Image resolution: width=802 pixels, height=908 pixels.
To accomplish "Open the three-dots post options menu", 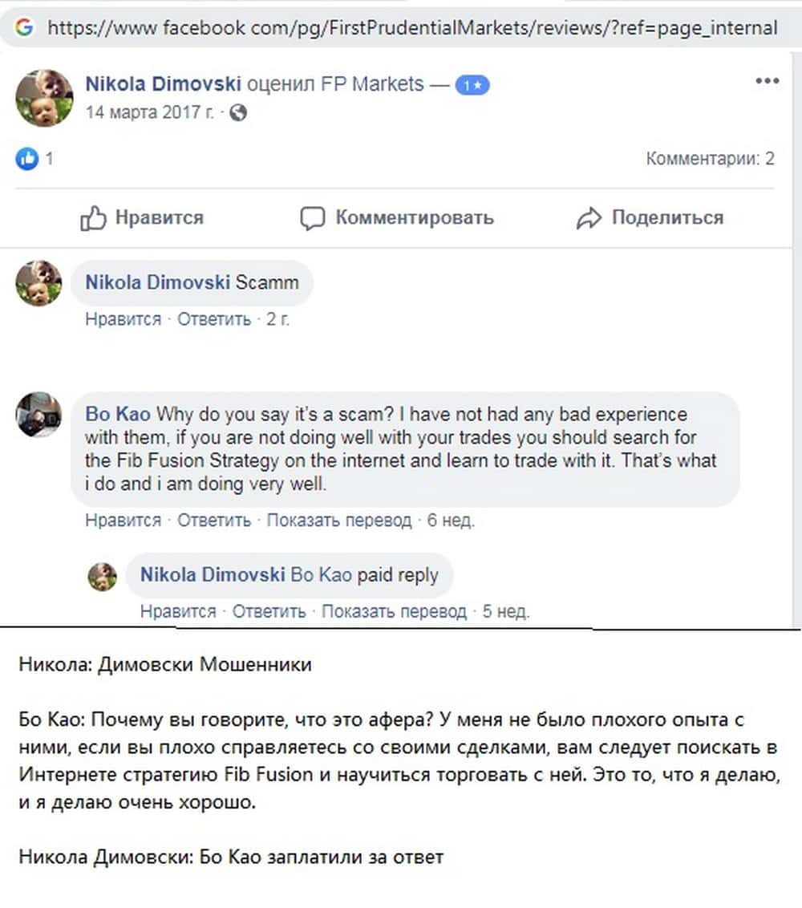I will (767, 82).
